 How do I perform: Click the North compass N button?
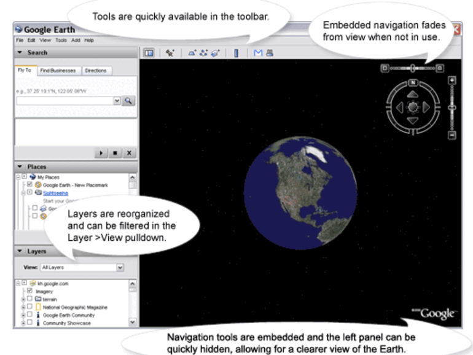point(413,82)
